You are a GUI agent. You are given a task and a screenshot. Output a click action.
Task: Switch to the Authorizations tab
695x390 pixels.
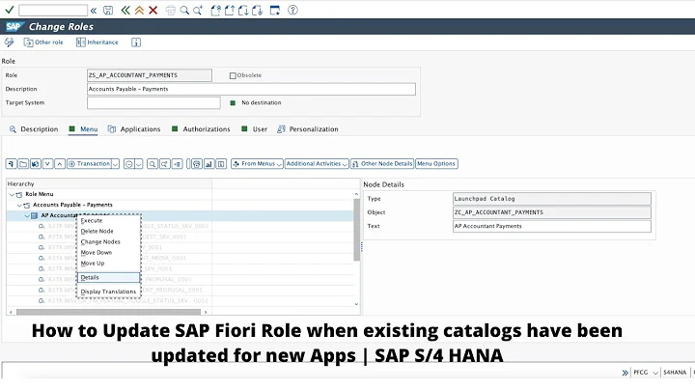(x=201, y=129)
